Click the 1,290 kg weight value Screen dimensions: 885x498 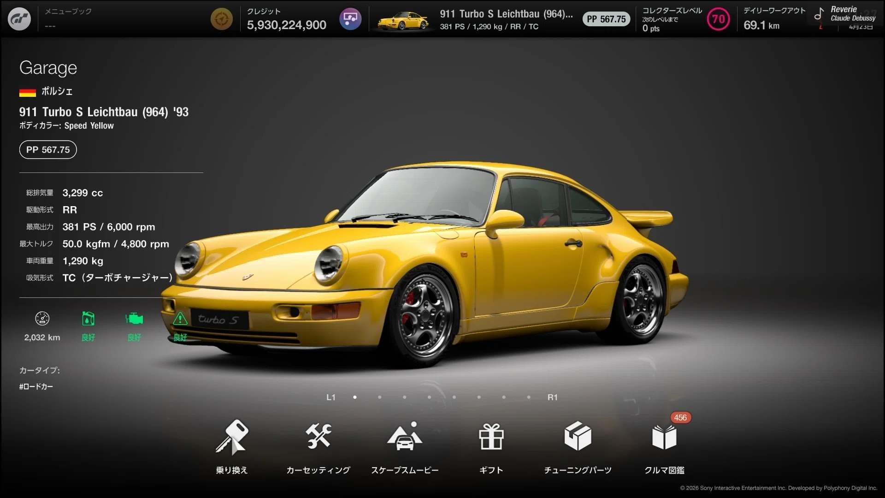(83, 261)
